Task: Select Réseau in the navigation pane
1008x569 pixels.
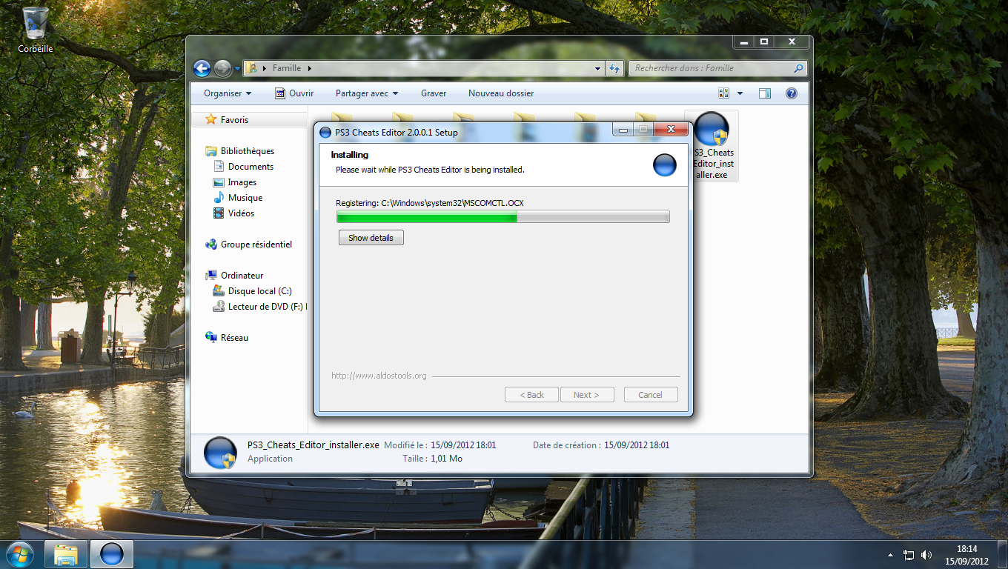Action: [234, 338]
